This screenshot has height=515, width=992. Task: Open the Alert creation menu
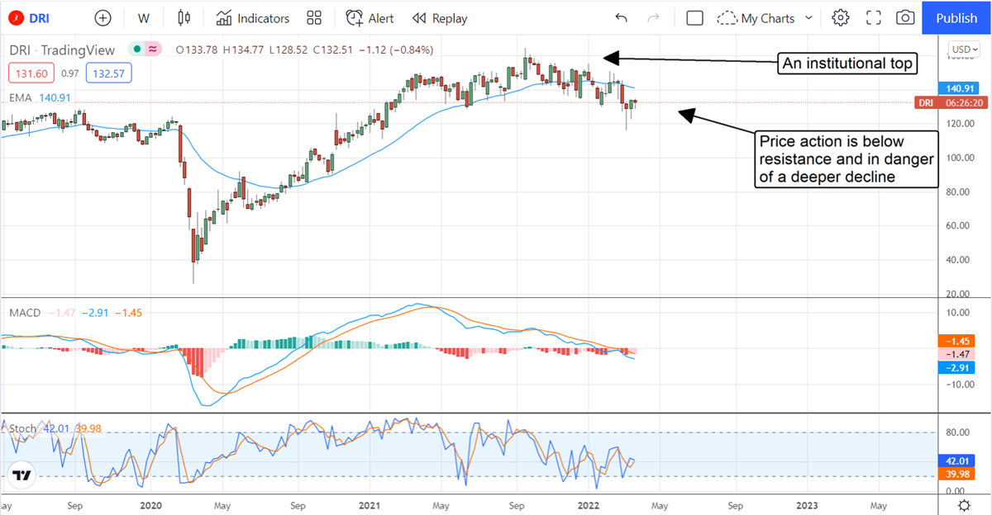(x=370, y=18)
